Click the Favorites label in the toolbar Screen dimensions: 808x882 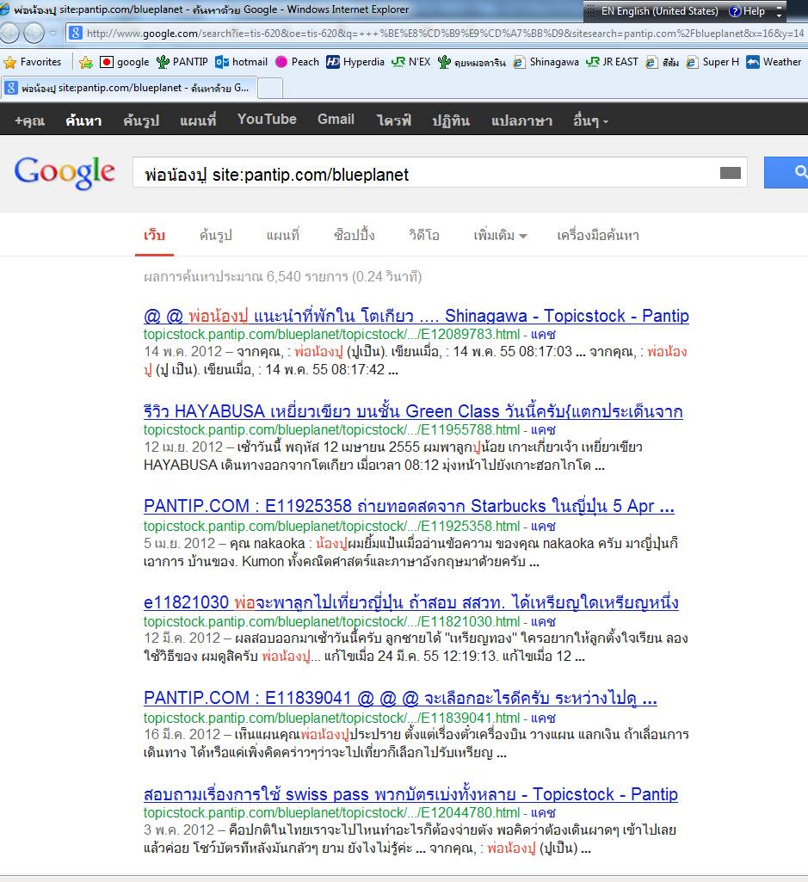pos(40,62)
